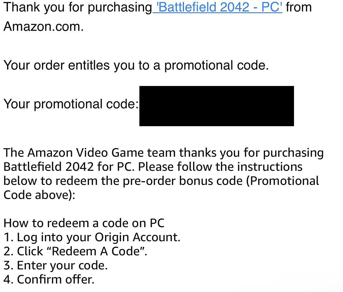Click the "(Promotional" word in the paragraph
Viewport: 343px width, 292px height.
tap(283, 181)
